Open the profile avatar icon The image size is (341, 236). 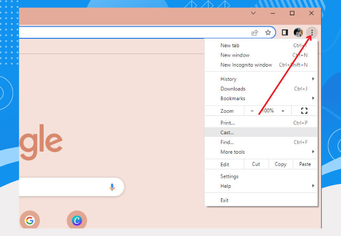(298, 33)
